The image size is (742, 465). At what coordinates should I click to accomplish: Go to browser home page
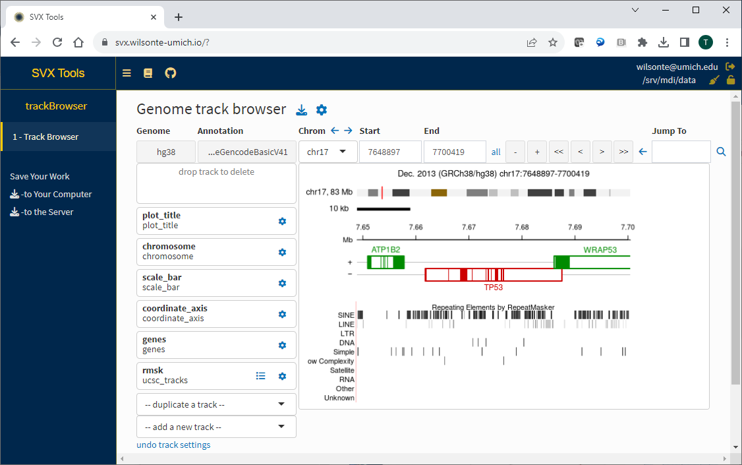point(78,43)
